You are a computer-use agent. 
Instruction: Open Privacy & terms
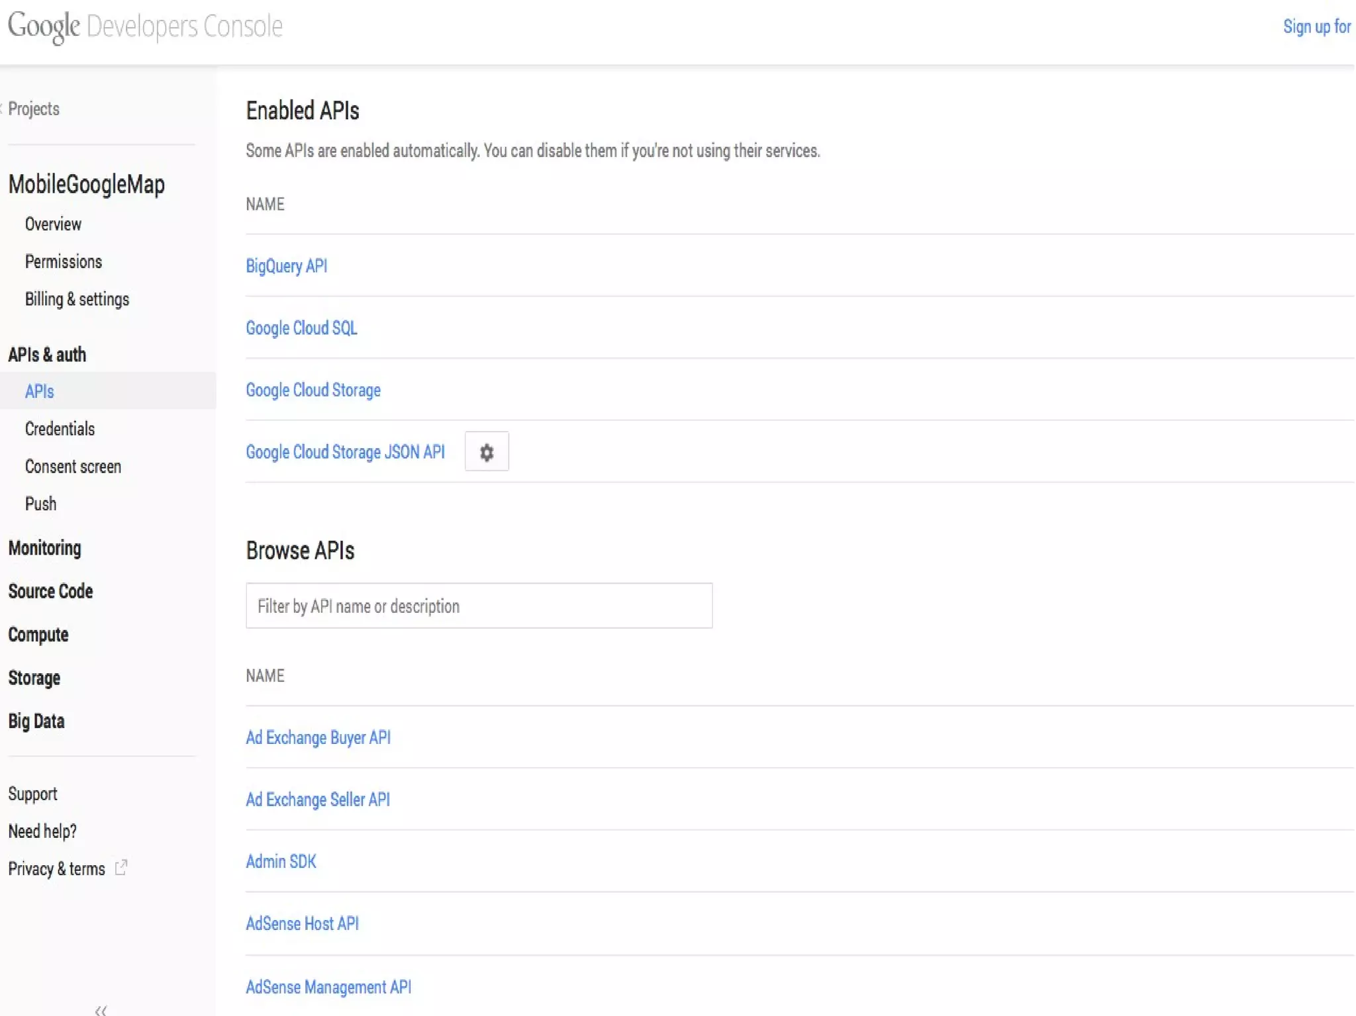tap(56, 869)
